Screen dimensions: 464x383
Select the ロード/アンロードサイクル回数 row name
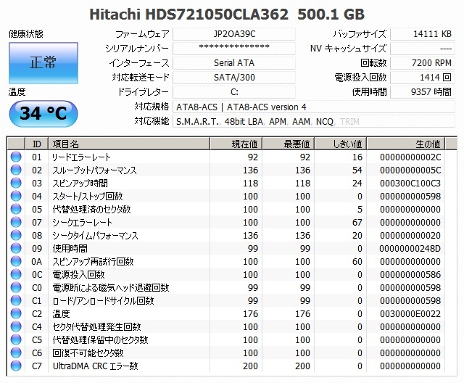(103, 300)
